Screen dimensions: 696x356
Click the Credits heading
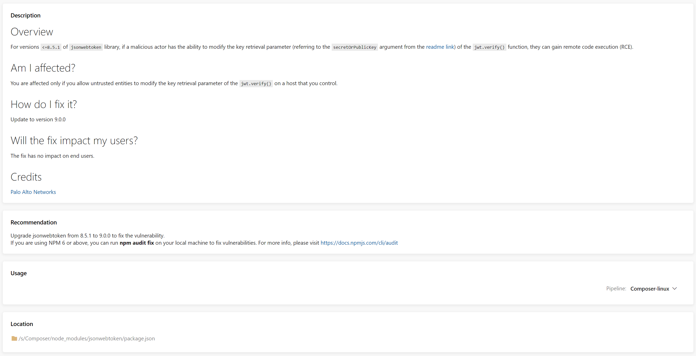coord(26,177)
